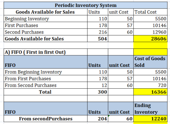The height and width of the screenshot is (124, 170).
Task: Select the yellow total 28606 cell
Action: point(150,39)
